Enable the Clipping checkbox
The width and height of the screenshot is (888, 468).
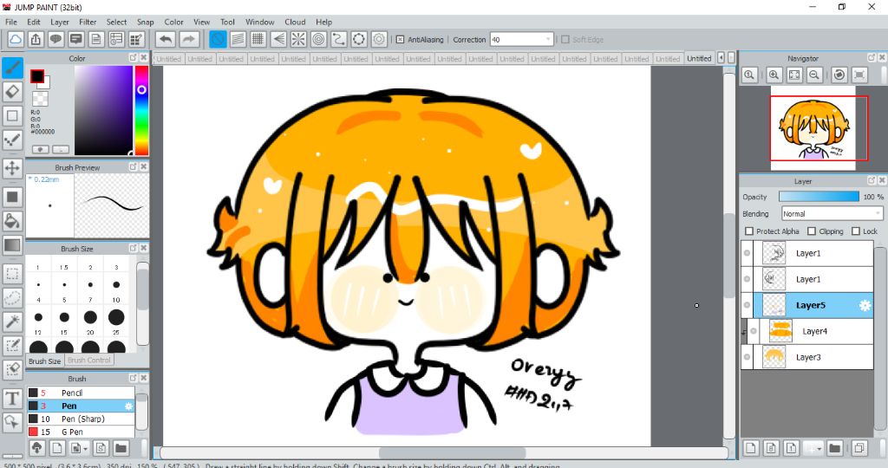pos(812,231)
